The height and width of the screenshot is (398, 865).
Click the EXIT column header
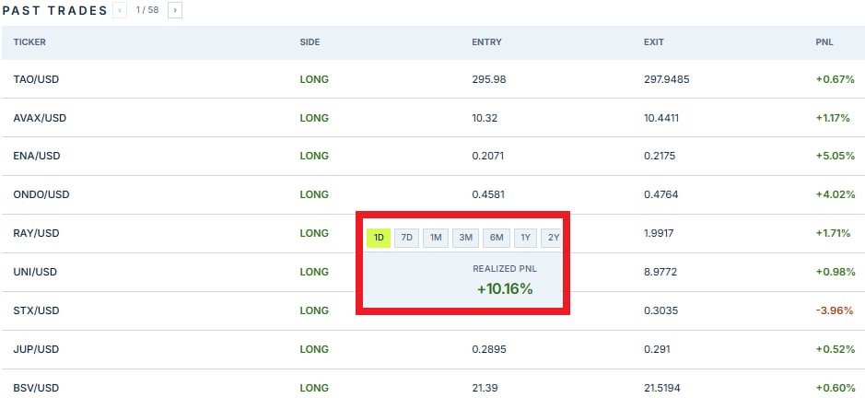[654, 42]
